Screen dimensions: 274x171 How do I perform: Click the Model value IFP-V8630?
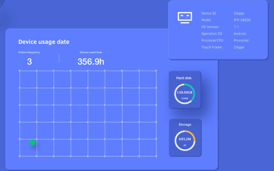pos(242,20)
